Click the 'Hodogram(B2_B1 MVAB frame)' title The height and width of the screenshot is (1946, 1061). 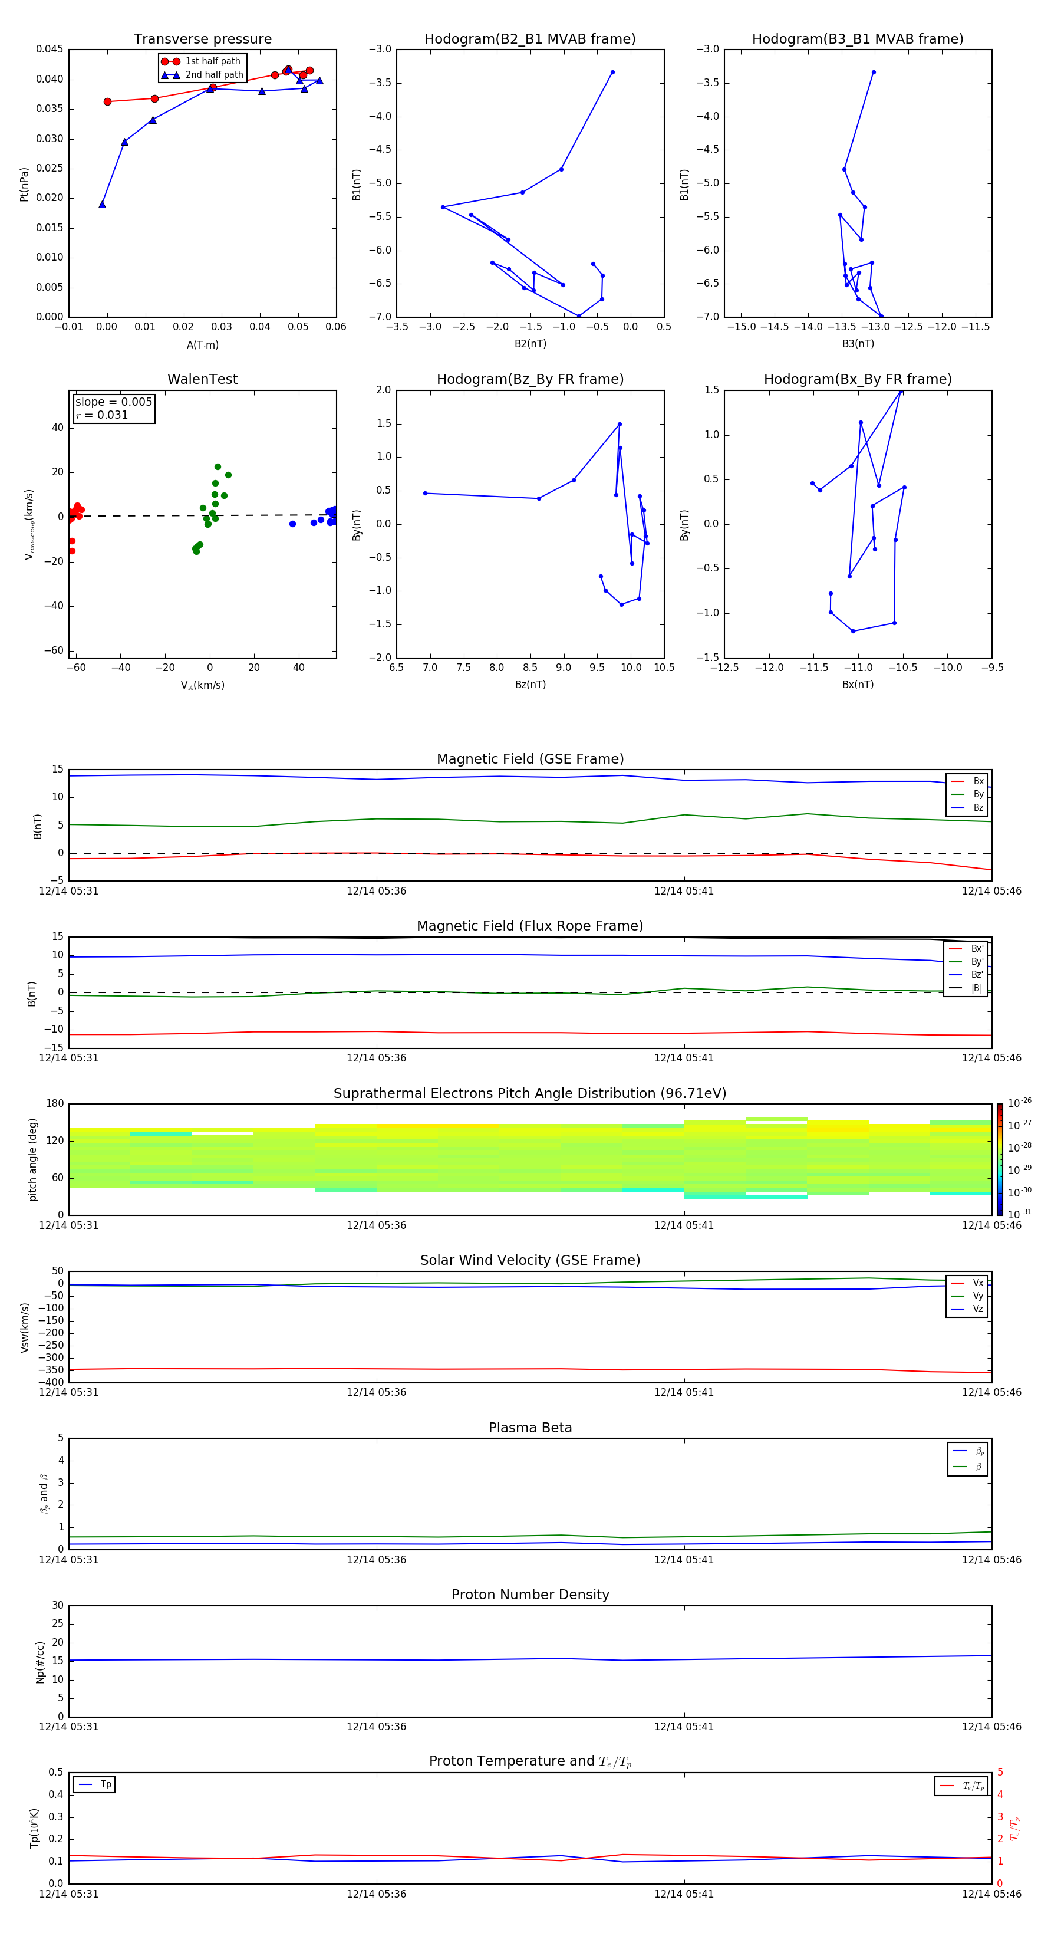coord(530,40)
